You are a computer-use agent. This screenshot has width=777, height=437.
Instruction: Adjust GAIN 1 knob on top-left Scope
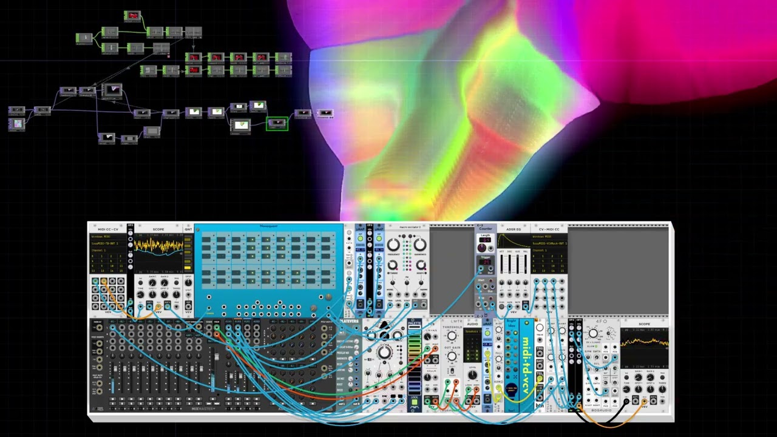(x=152, y=283)
